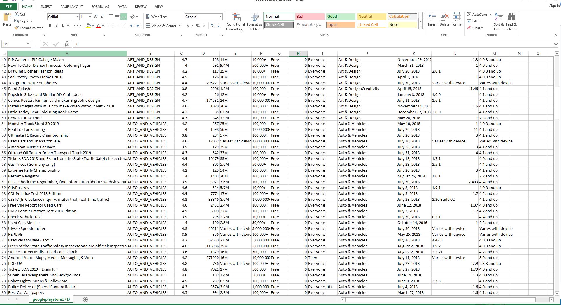
Task: Open the General number format dropdown
Action: coord(220,17)
